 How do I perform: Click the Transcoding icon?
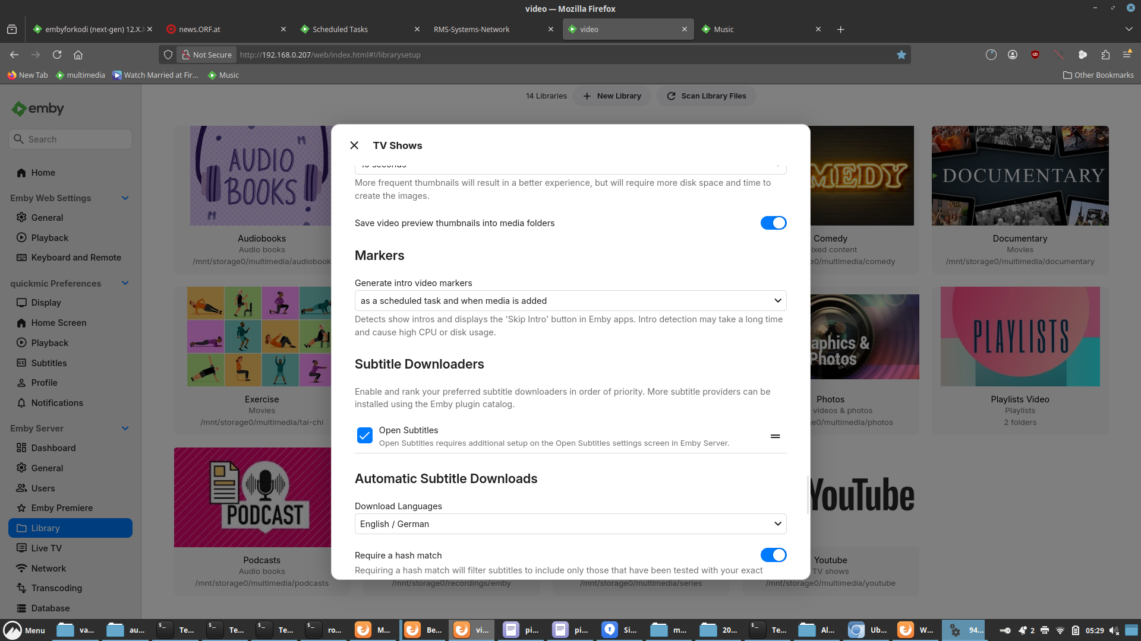[x=21, y=588]
